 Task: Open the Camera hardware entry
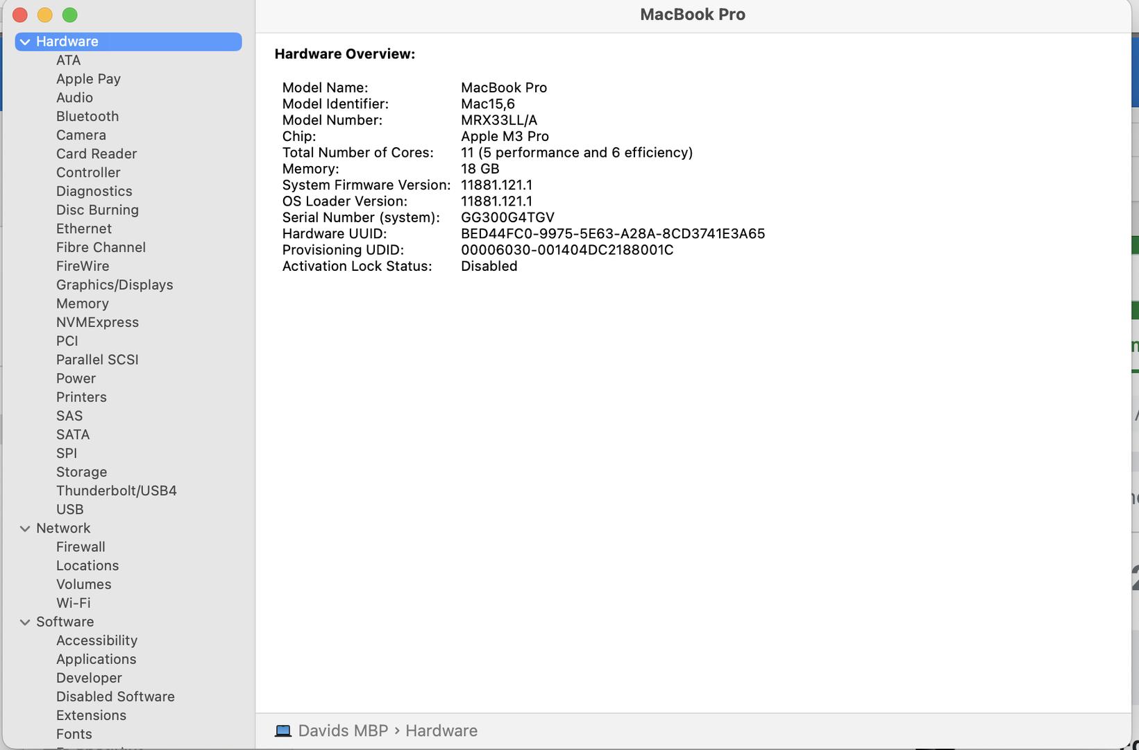81,135
